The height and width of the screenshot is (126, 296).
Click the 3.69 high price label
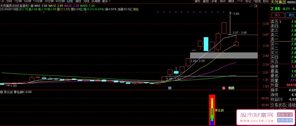pos(236,14)
